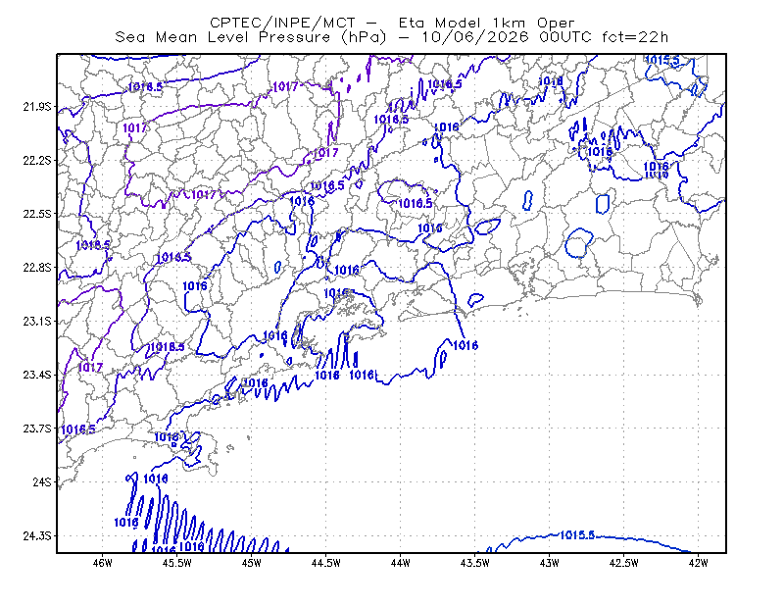Click the CPTEC/INPE/MCT Eta Model title line
784x606 pixels.
[x=392, y=23]
